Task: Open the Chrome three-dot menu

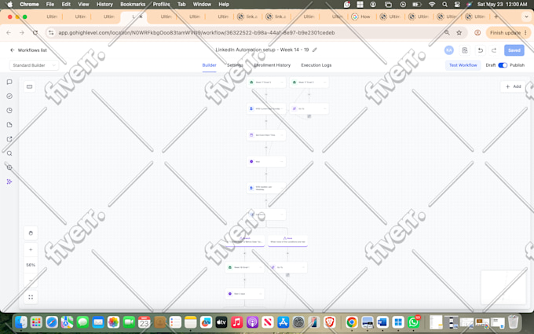Action: pyautogui.click(x=526, y=33)
